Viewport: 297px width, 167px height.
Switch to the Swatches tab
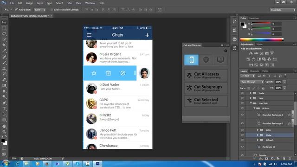[254, 18]
